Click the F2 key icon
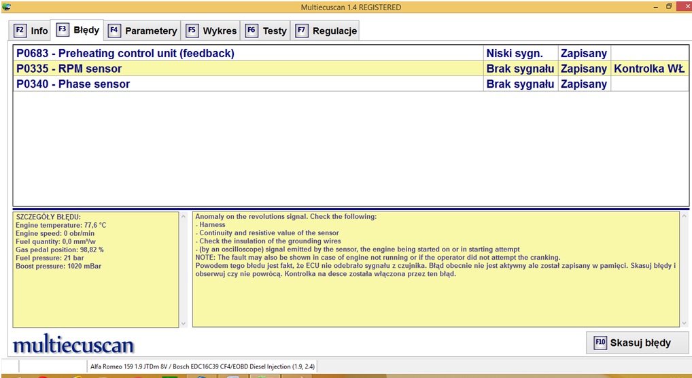This screenshot has width=692, height=378. coord(20,31)
